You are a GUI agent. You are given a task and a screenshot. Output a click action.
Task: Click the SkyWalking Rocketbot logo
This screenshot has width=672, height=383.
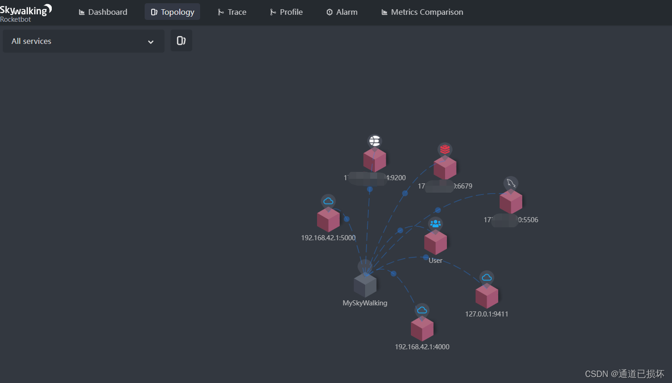click(26, 12)
